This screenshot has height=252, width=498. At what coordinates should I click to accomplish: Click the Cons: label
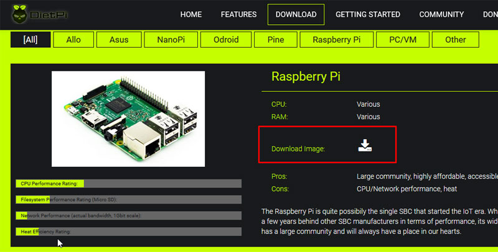(280, 189)
